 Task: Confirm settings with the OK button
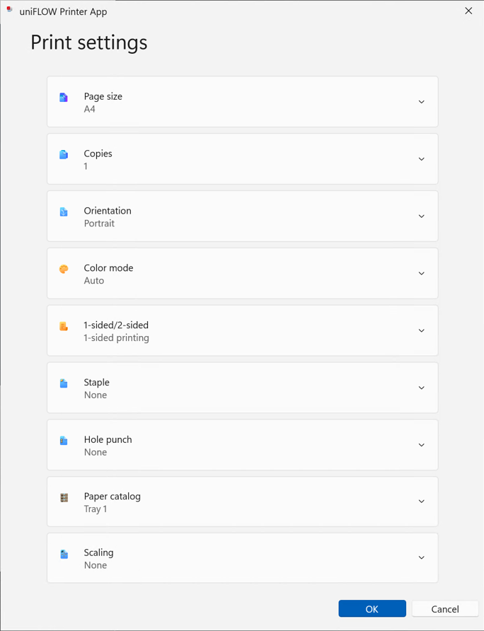[371, 608]
